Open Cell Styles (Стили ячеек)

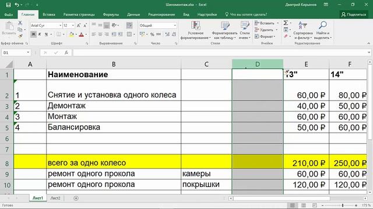(x=245, y=30)
